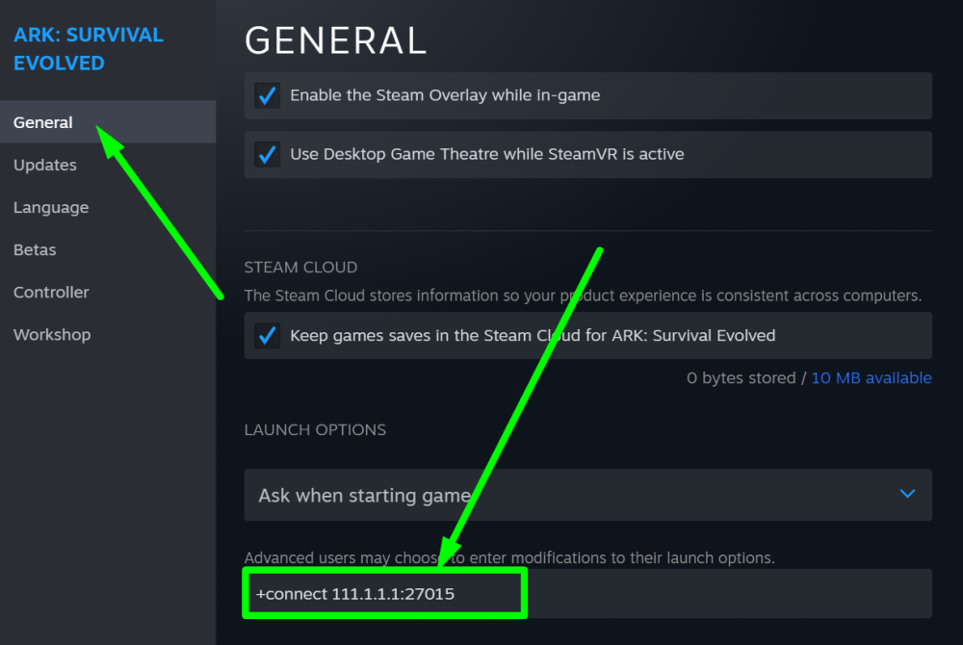Click the blue chevron arrow of launch dropdown
Image resolution: width=963 pixels, height=645 pixels.
907,494
